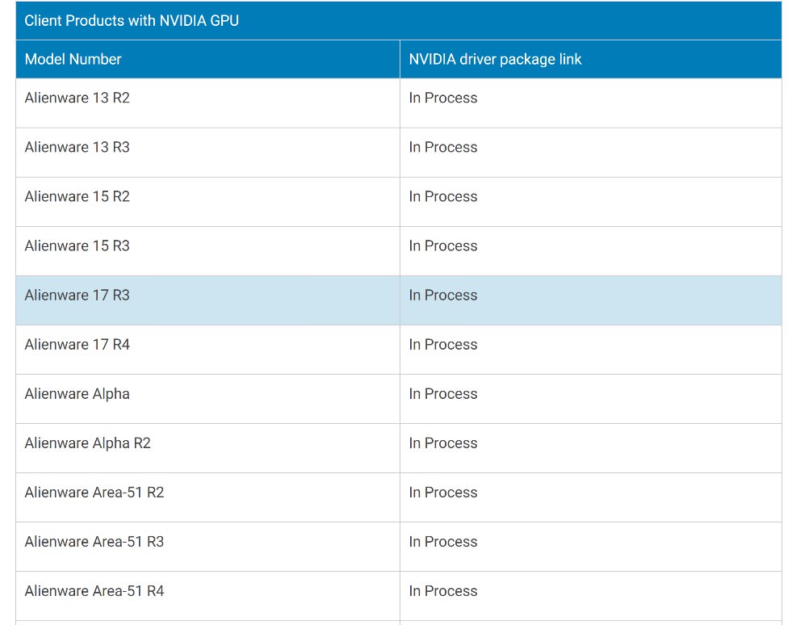Click 'In Process' for Alienware Area-51 R2

[x=443, y=492]
